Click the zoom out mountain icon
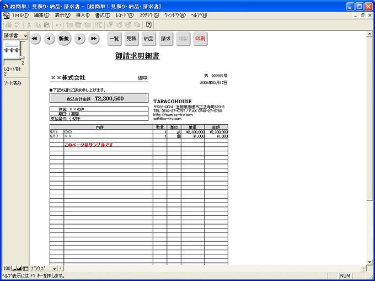Viewport: 375px width, 281px height. (14, 268)
